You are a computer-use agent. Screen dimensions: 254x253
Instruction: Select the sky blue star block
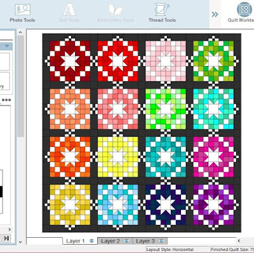tap(118, 205)
